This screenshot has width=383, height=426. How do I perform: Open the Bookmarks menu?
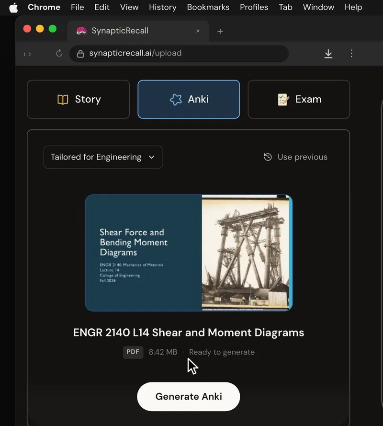click(208, 7)
